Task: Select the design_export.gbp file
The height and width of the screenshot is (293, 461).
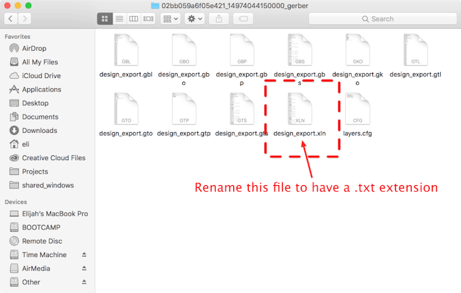Action: [x=241, y=60]
